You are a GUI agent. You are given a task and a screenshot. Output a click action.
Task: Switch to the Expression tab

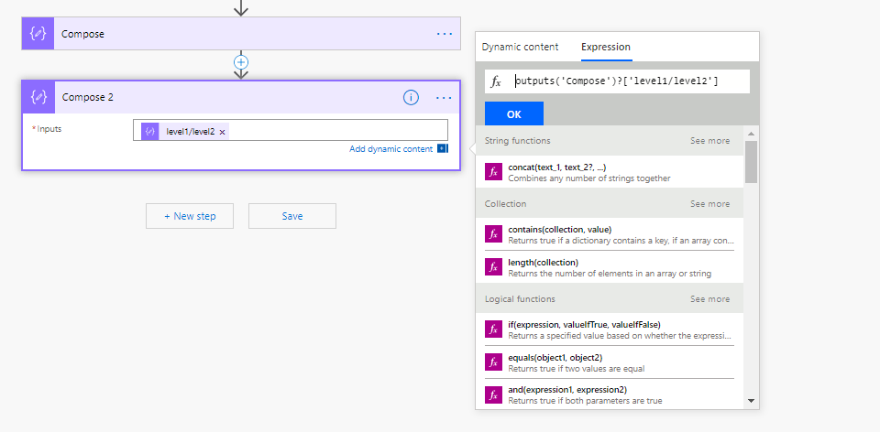[x=606, y=47]
